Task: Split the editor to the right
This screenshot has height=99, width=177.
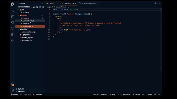Action: [155, 3]
